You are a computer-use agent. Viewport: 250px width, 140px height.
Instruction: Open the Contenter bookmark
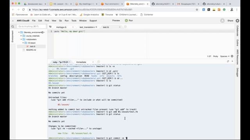pos(147,15)
